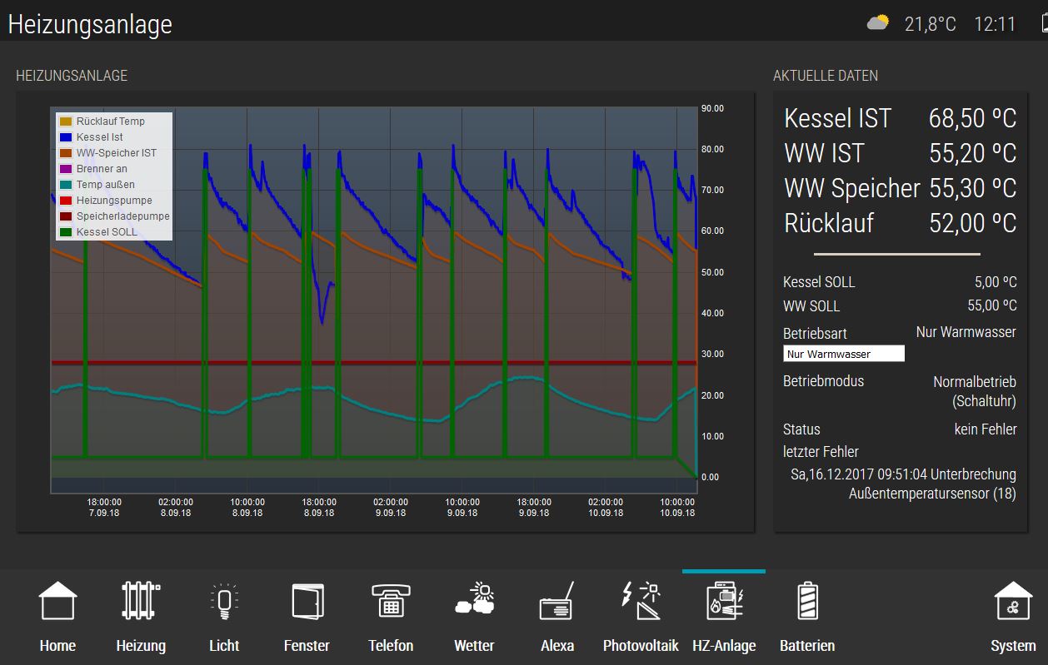The width and height of the screenshot is (1048, 665).
Task: Click the cloudy weather icon in header
Action: [878, 22]
